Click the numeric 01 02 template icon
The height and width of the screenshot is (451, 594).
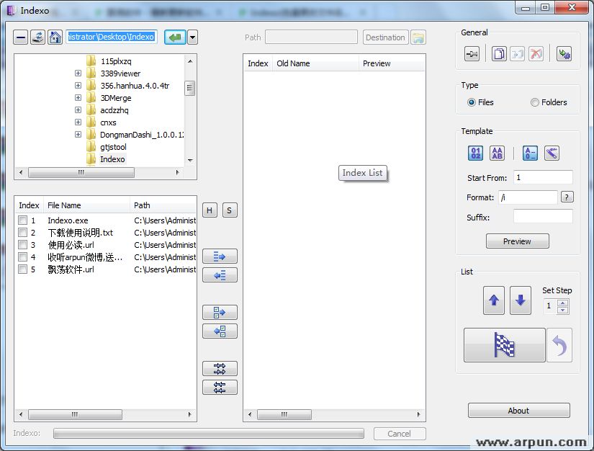click(476, 153)
